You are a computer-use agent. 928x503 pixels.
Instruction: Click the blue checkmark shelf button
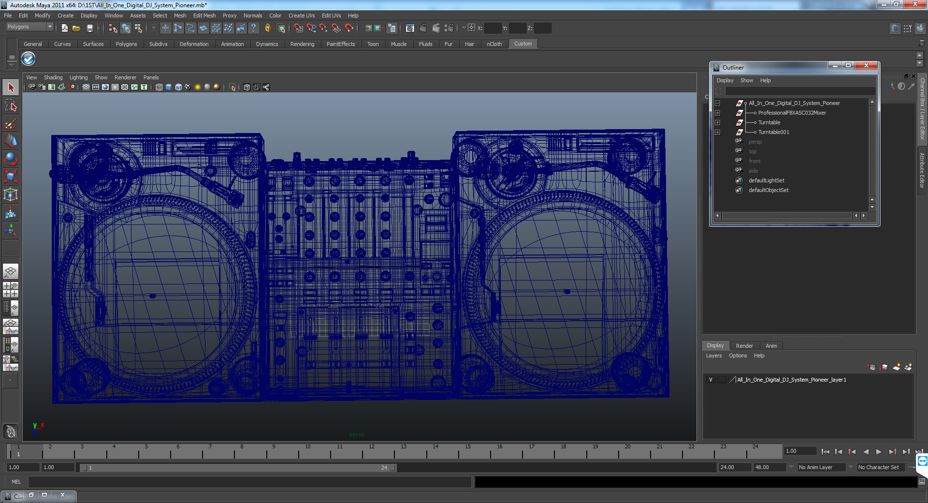[29, 59]
